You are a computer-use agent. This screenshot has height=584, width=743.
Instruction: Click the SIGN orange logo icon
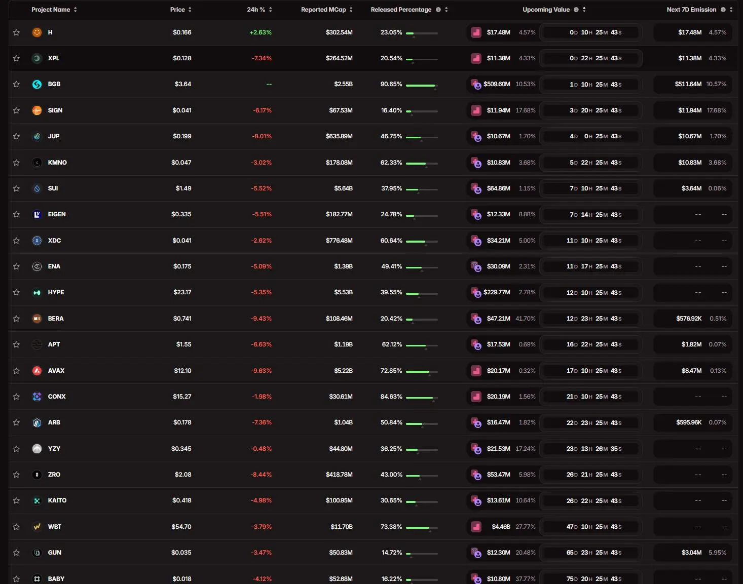[37, 110]
